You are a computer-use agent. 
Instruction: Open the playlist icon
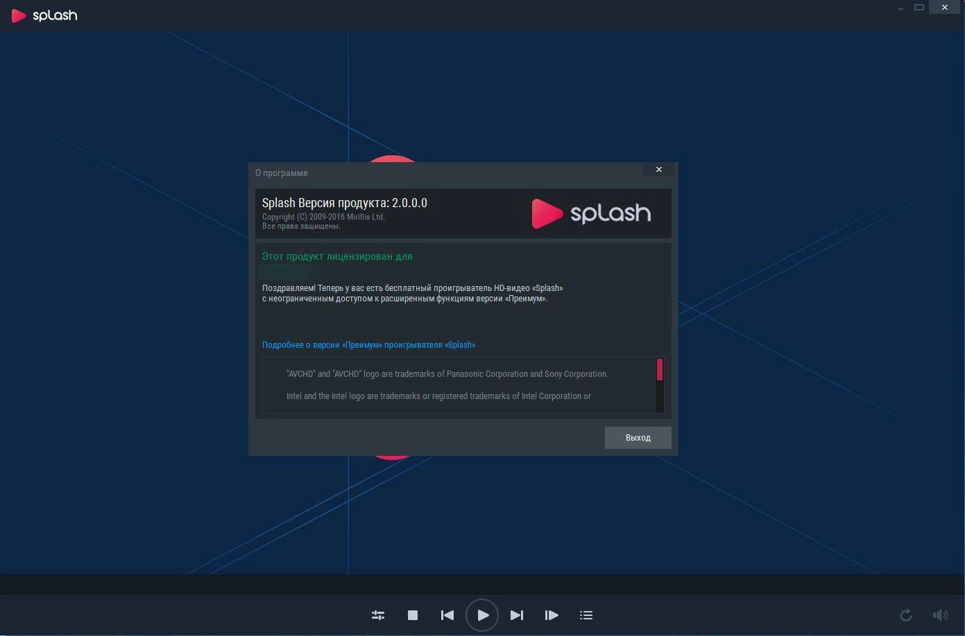(586, 615)
